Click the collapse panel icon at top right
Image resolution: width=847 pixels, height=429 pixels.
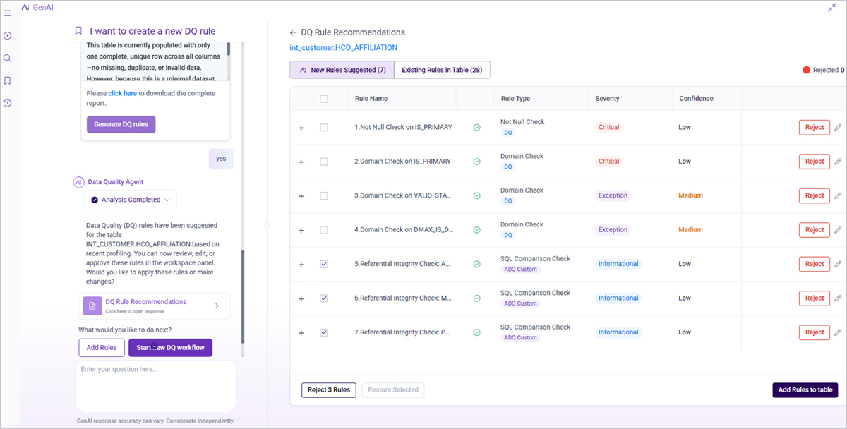coord(831,8)
